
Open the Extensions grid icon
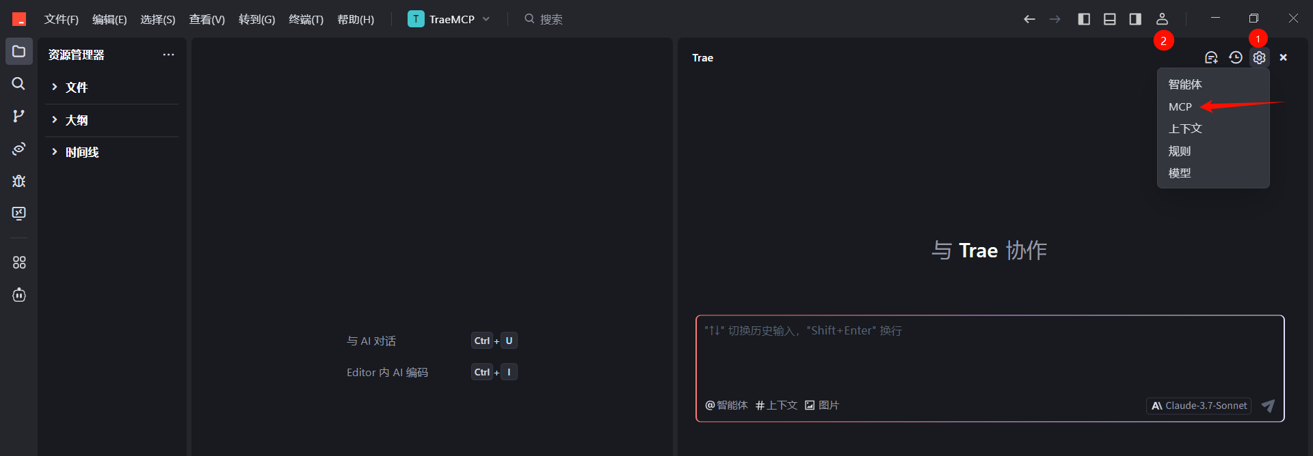click(19, 262)
